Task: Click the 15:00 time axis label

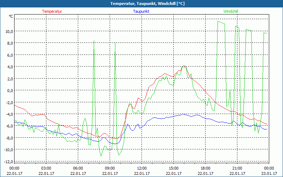Action: [x=173, y=169]
